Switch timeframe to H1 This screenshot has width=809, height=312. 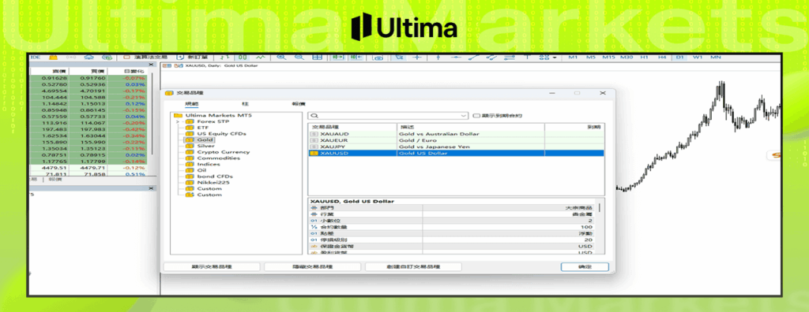pyautogui.click(x=645, y=58)
